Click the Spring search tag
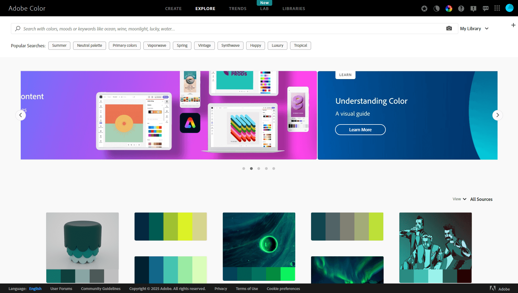The width and height of the screenshot is (518, 293). click(182, 45)
